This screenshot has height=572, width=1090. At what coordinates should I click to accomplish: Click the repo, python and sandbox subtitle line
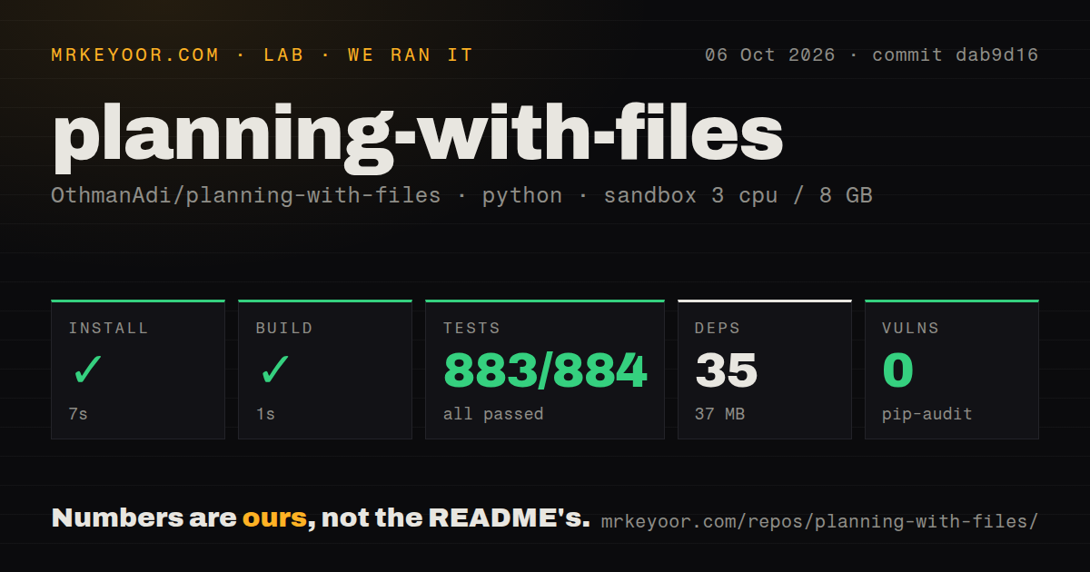click(461, 195)
